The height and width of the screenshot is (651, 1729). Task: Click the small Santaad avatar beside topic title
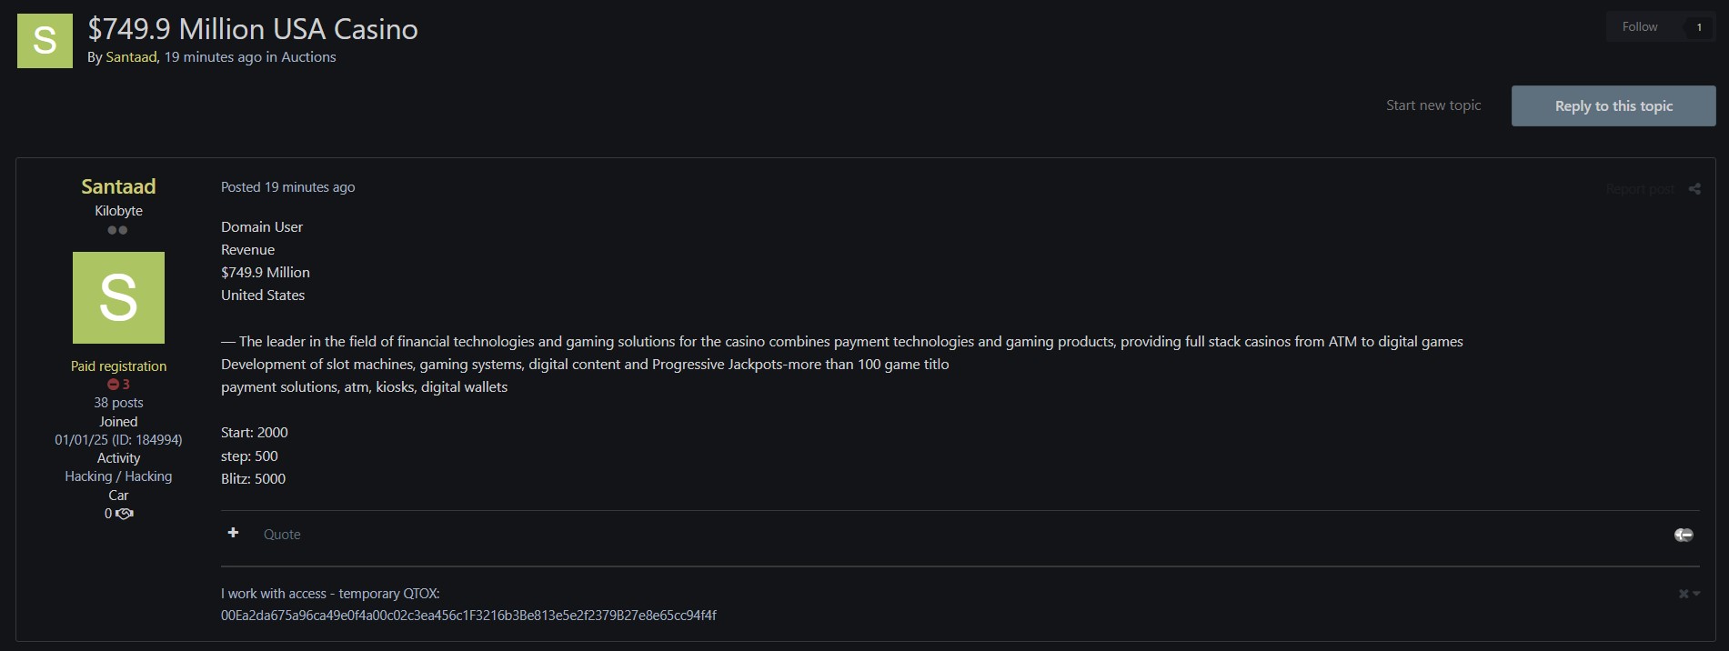pyautogui.click(x=45, y=41)
